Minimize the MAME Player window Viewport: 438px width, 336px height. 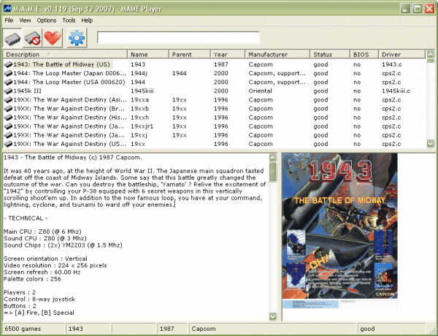[405, 9]
